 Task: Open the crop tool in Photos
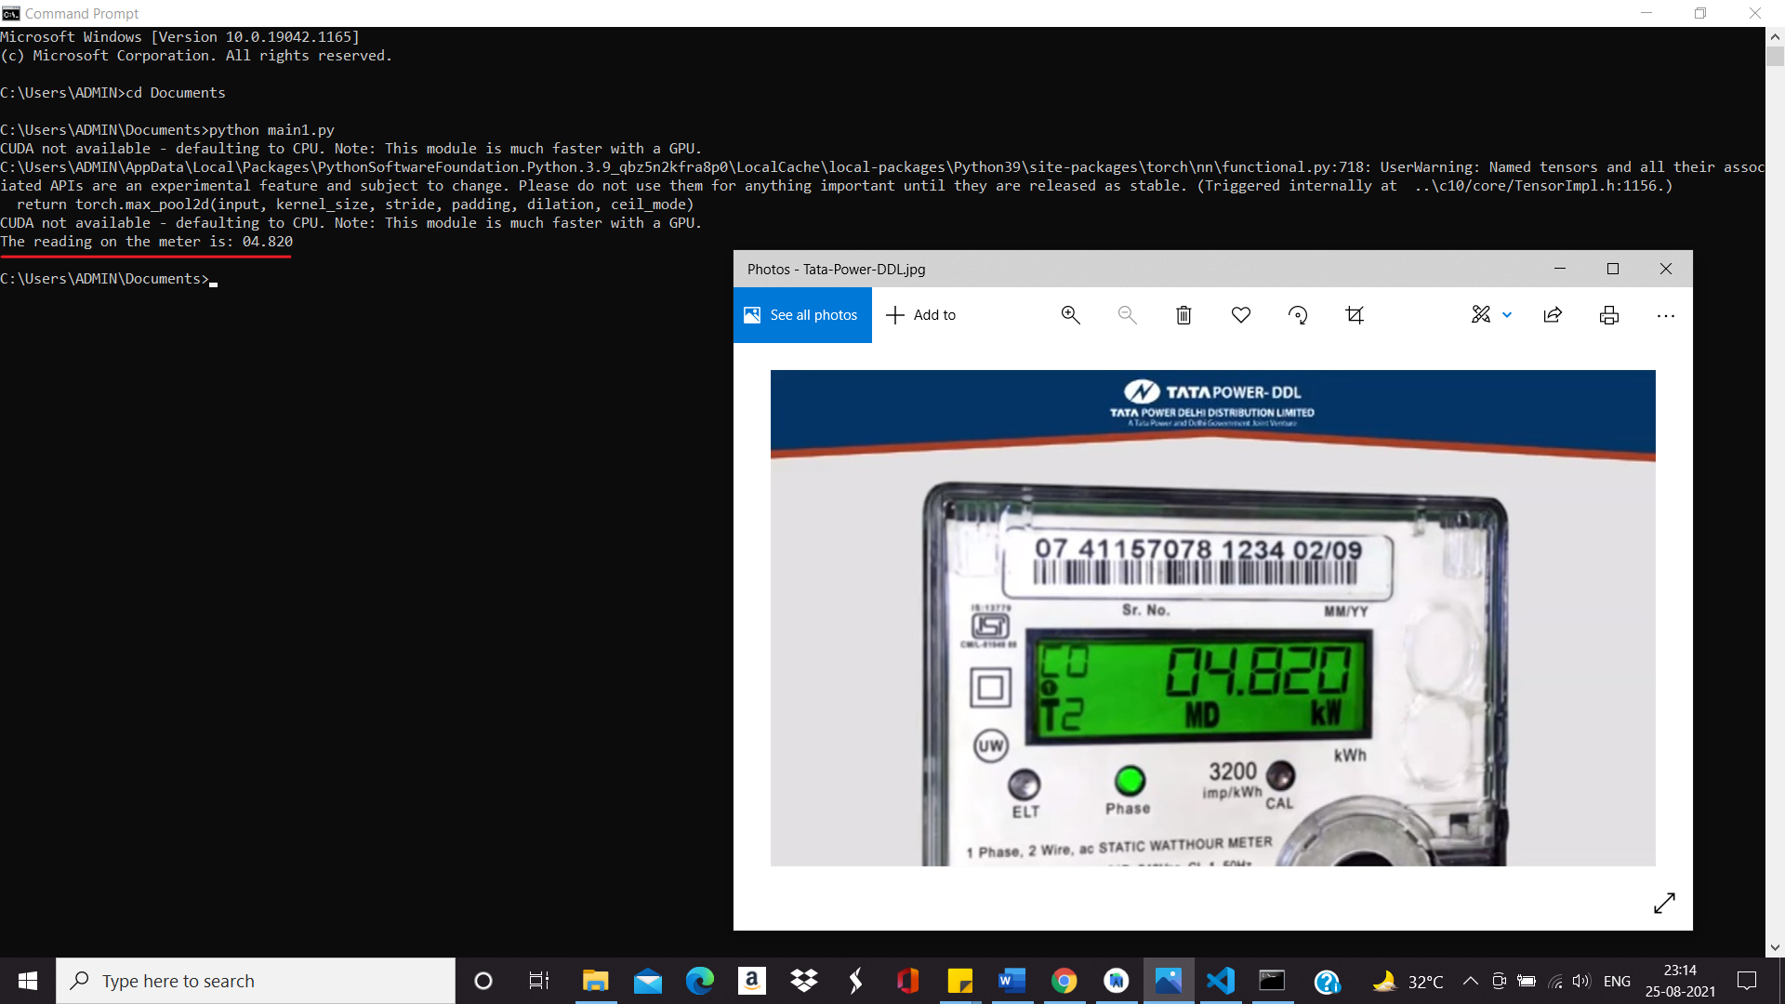point(1355,315)
